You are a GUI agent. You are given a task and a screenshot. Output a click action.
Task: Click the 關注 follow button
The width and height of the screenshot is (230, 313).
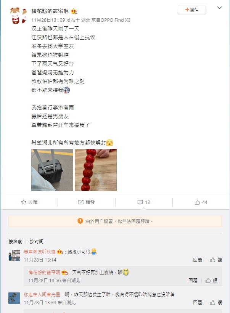coord(191,10)
